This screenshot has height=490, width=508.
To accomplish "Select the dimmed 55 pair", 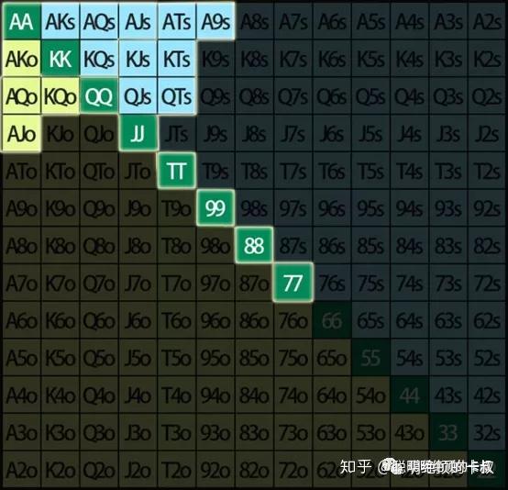I will pyautogui.click(x=371, y=358).
